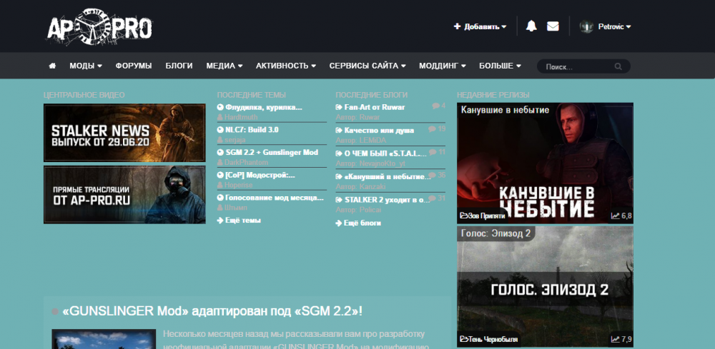715x349 pixels.
Task: Click the НЕДАВНИЕ РЕЛИЗЫ heading
Action: [493, 95]
